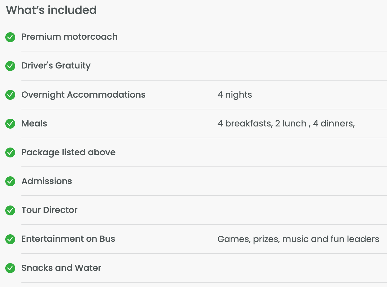Click the 4 nights detail text

(235, 95)
